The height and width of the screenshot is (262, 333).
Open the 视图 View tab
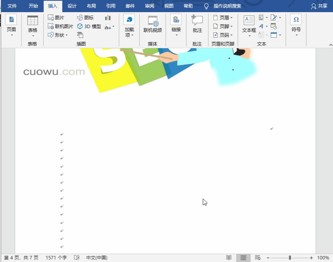click(x=169, y=6)
